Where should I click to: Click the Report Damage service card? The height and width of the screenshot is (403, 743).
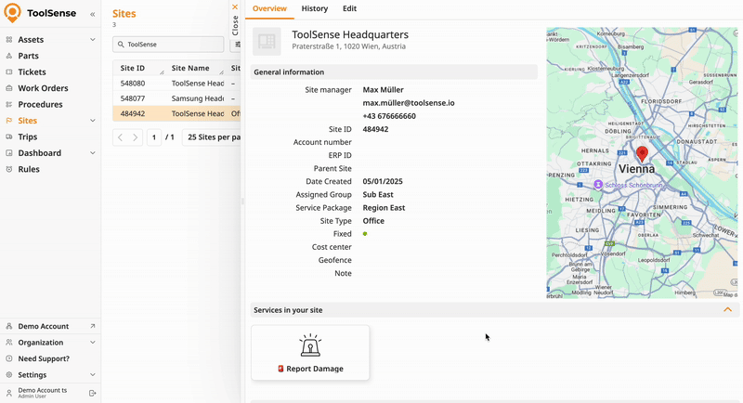[310, 353]
